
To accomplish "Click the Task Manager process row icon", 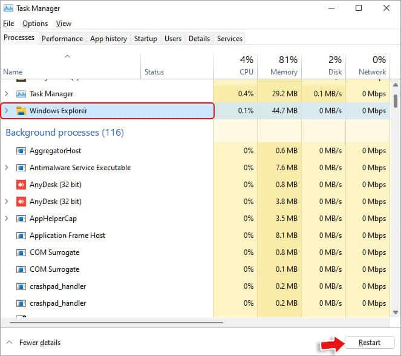I will (21, 94).
